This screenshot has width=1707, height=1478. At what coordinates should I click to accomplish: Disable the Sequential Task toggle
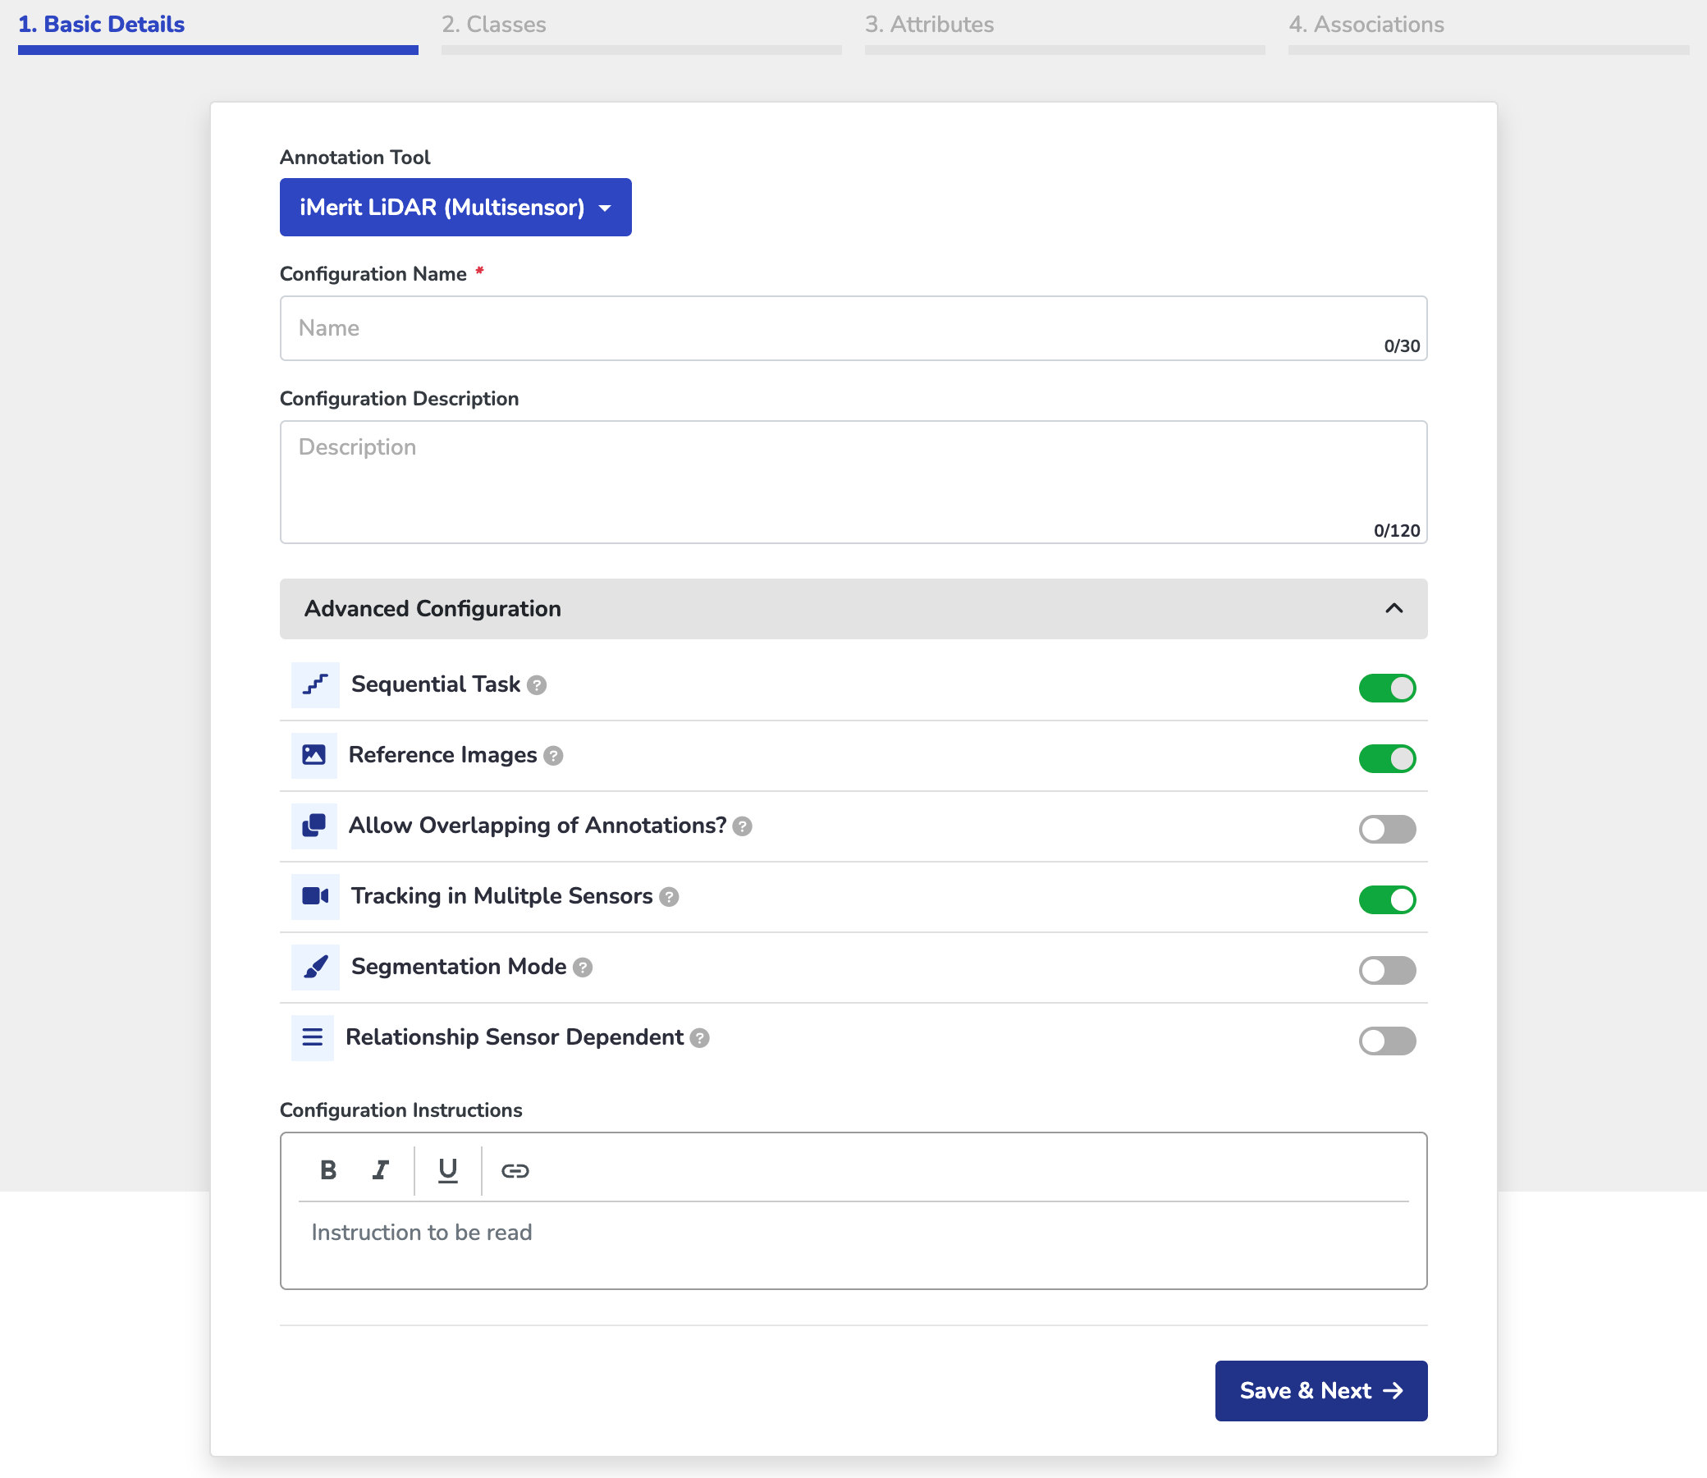(x=1387, y=688)
